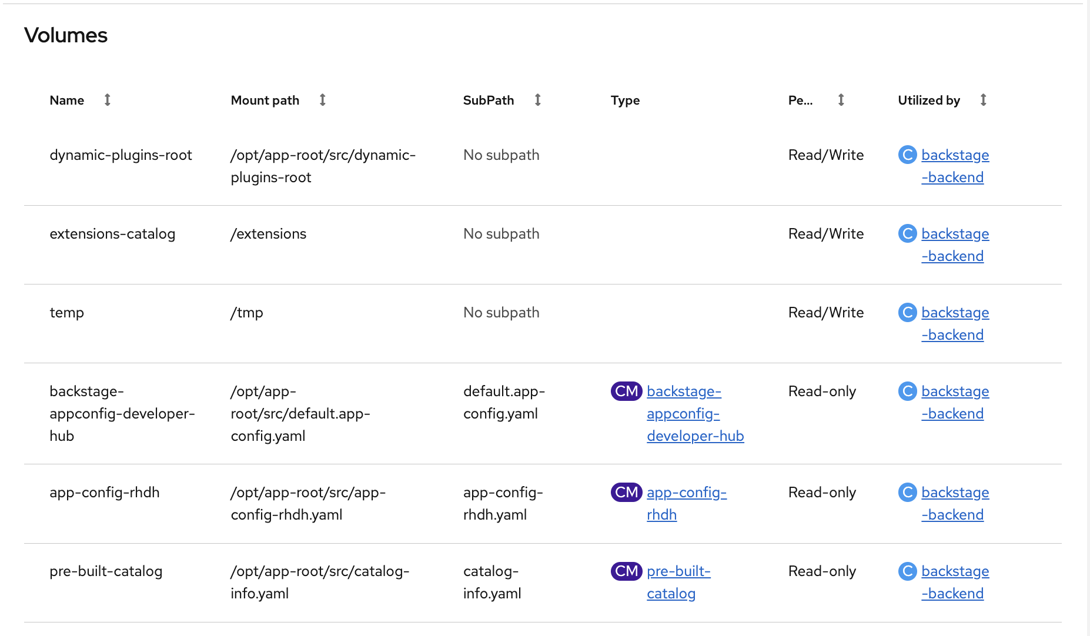
Task: Open backstage-backend link in pre-built-catalog row
Action: click(x=955, y=583)
